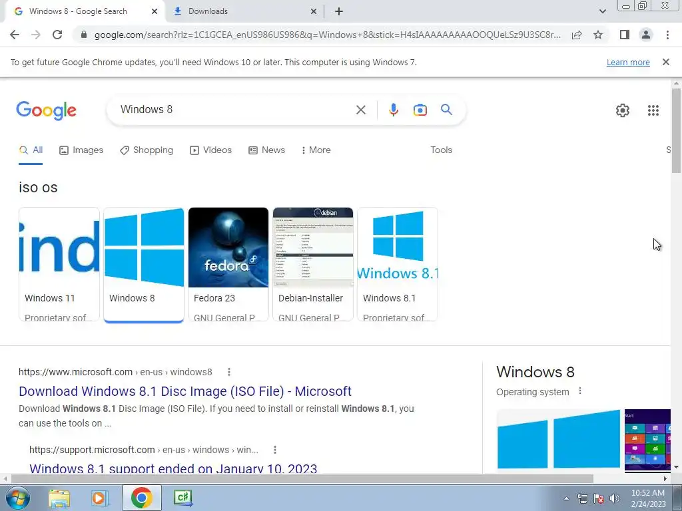Open Chrome three-dot menu

[667, 35]
